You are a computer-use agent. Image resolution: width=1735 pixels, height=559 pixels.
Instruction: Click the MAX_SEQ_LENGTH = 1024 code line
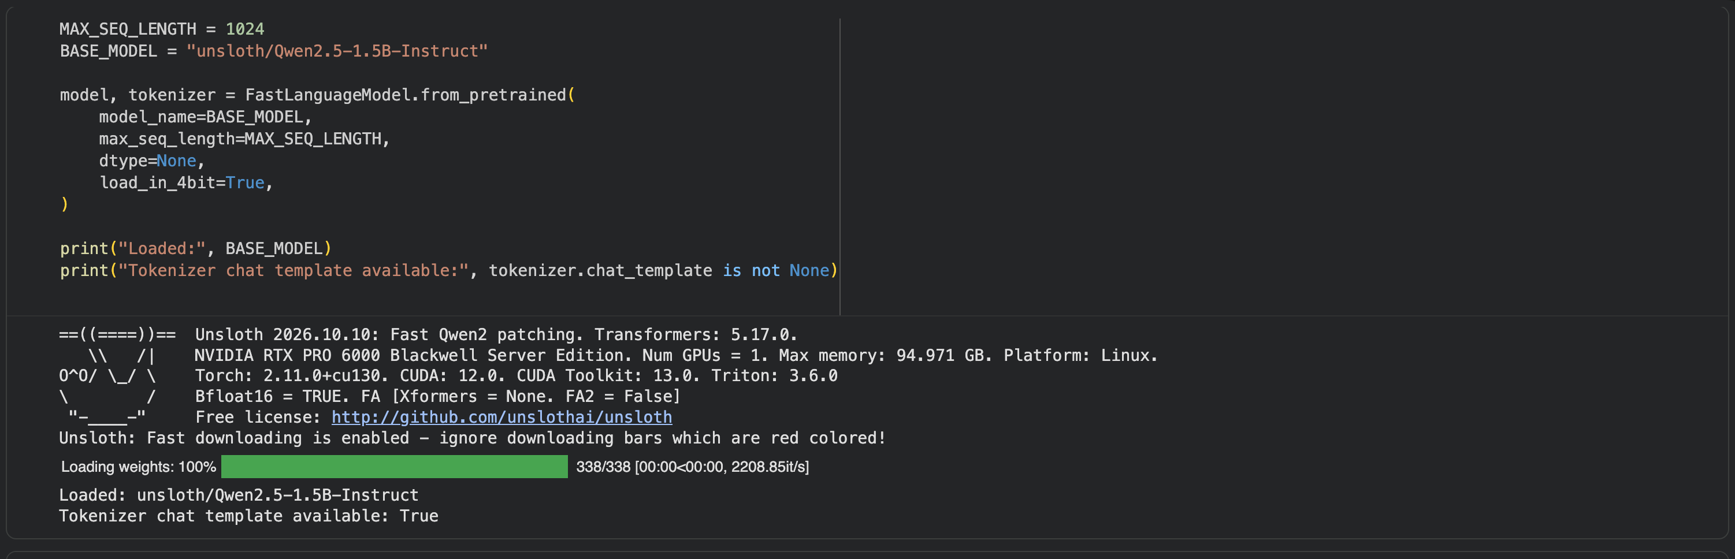(x=162, y=29)
